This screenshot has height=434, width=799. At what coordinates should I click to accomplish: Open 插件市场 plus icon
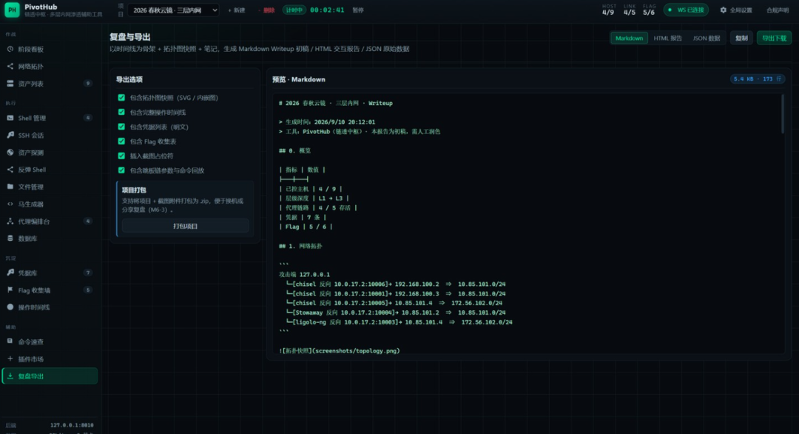click(10, 359)
